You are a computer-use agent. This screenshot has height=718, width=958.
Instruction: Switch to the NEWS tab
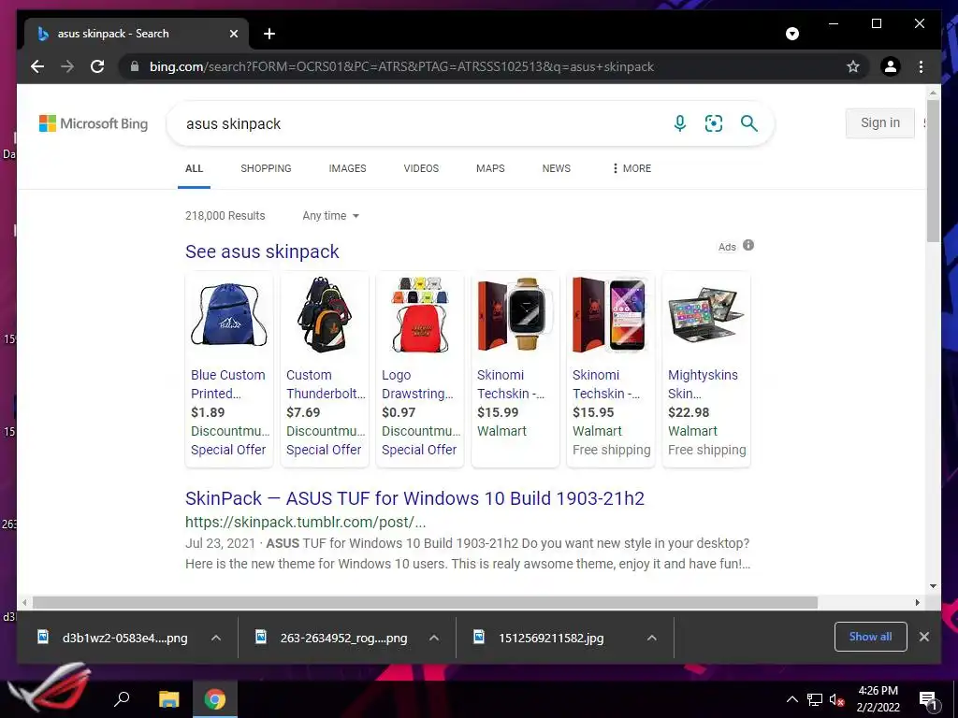click(556, 168)
